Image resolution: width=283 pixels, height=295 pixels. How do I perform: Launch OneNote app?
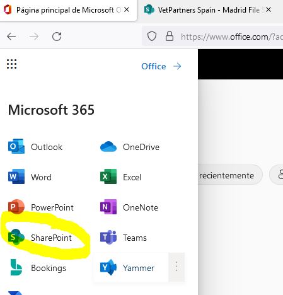click(x=129, y=207)
